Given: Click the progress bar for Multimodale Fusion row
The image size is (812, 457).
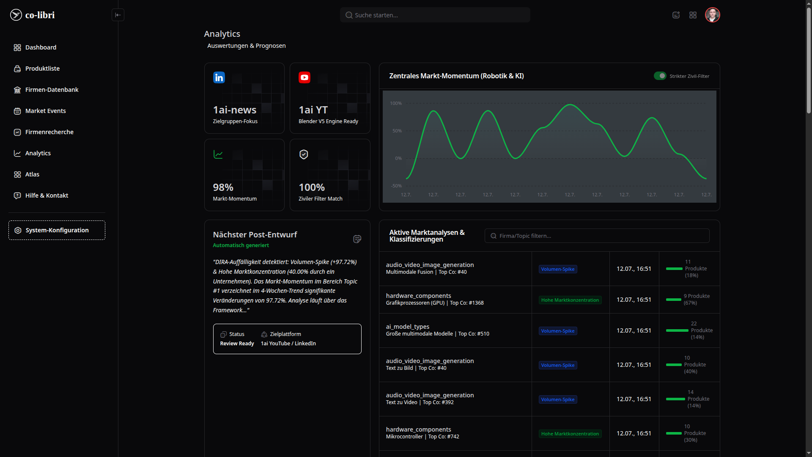Looking at the screenshot, I should tap(674, 269).
